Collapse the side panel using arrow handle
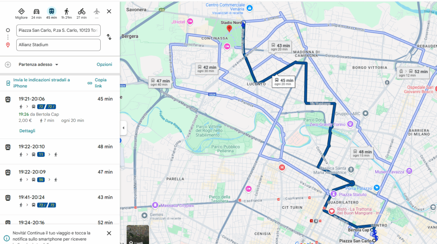The height and width of the screenshot is (244, 437). 123,128
